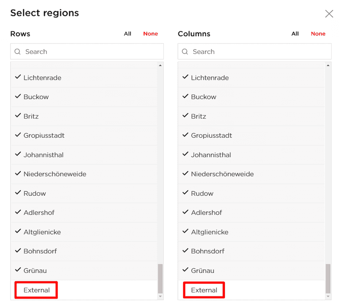Enable External in the Rows list
This screenshot has height=307, width=340.
tap(36, 290)
